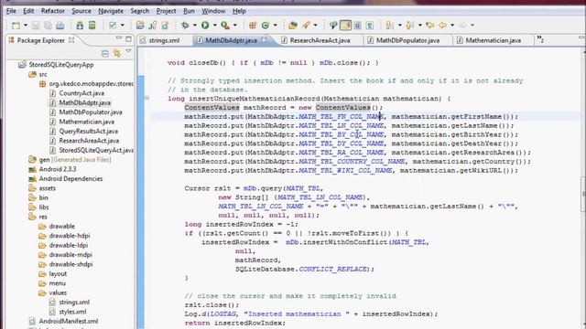Show the hidden editor tabs list
The width and height of the screenshot is (586, 329).
(540, 38)
